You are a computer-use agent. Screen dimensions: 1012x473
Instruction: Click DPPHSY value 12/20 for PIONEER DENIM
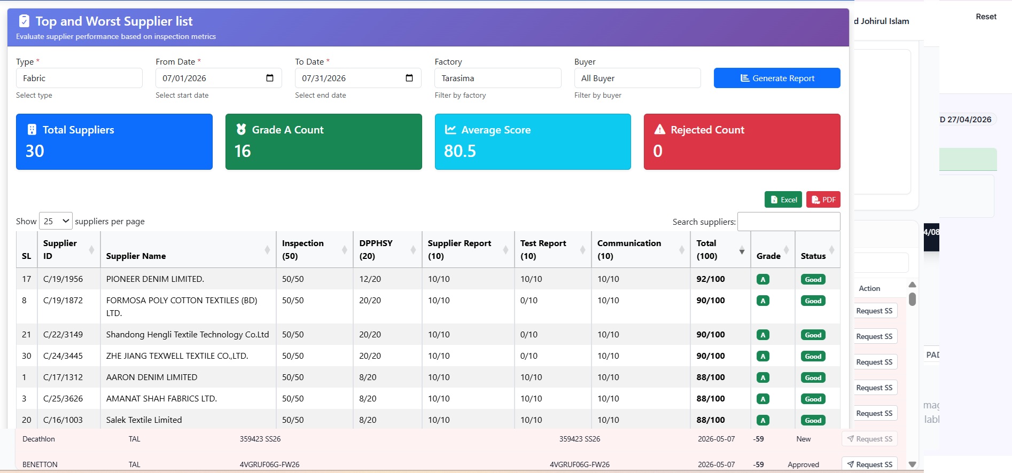370,279
